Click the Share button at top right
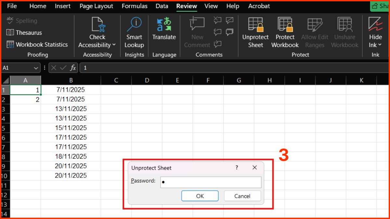This screenshot has width=390, height=219. point(381,6)
